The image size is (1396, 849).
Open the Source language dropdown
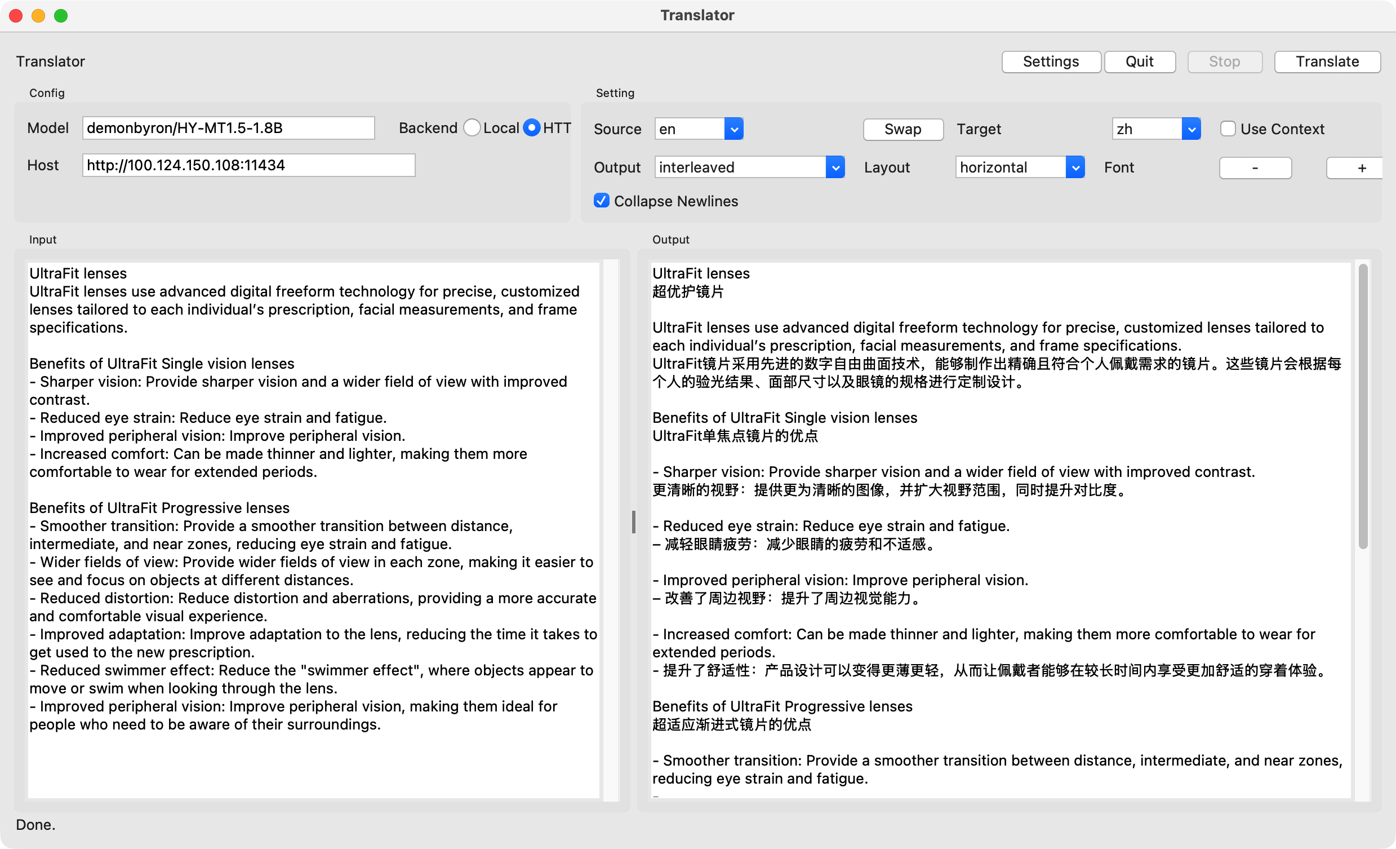(x=698, y=129)
